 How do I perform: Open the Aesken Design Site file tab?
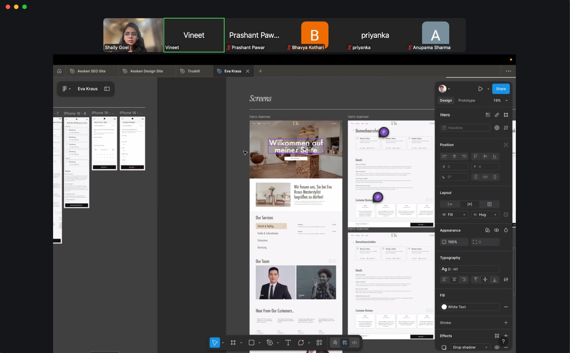pos(146,71)
